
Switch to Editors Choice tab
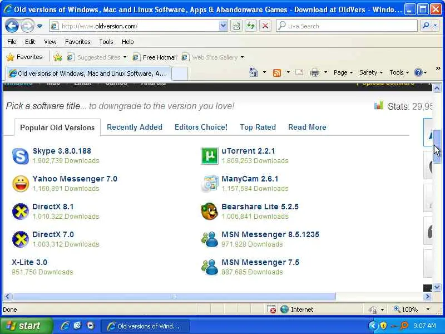tap(201, 127)
